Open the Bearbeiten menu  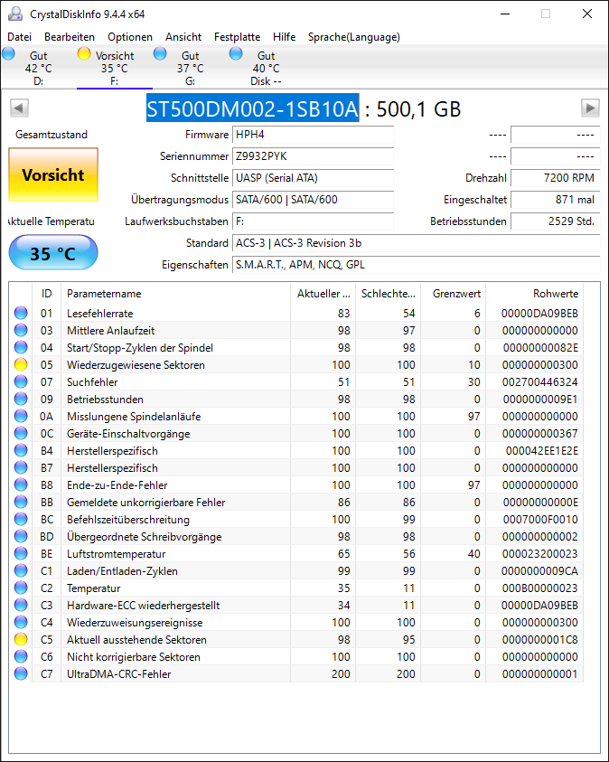[70, 37]
